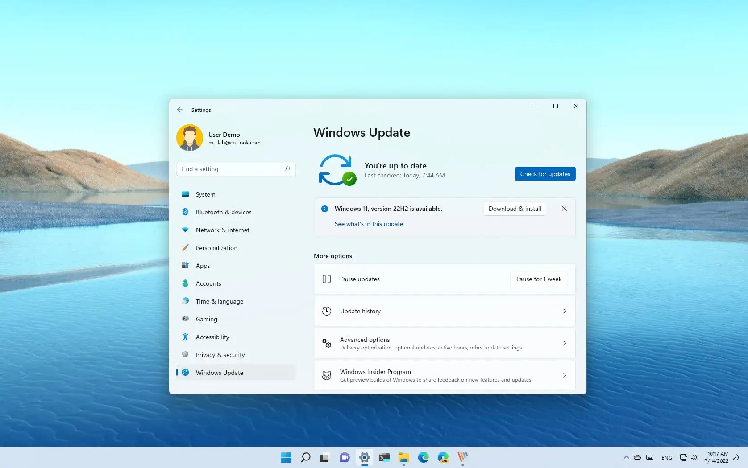748x468 pixels.
Task: Open Edge Canary on taskbar
Action: point(443,457)
